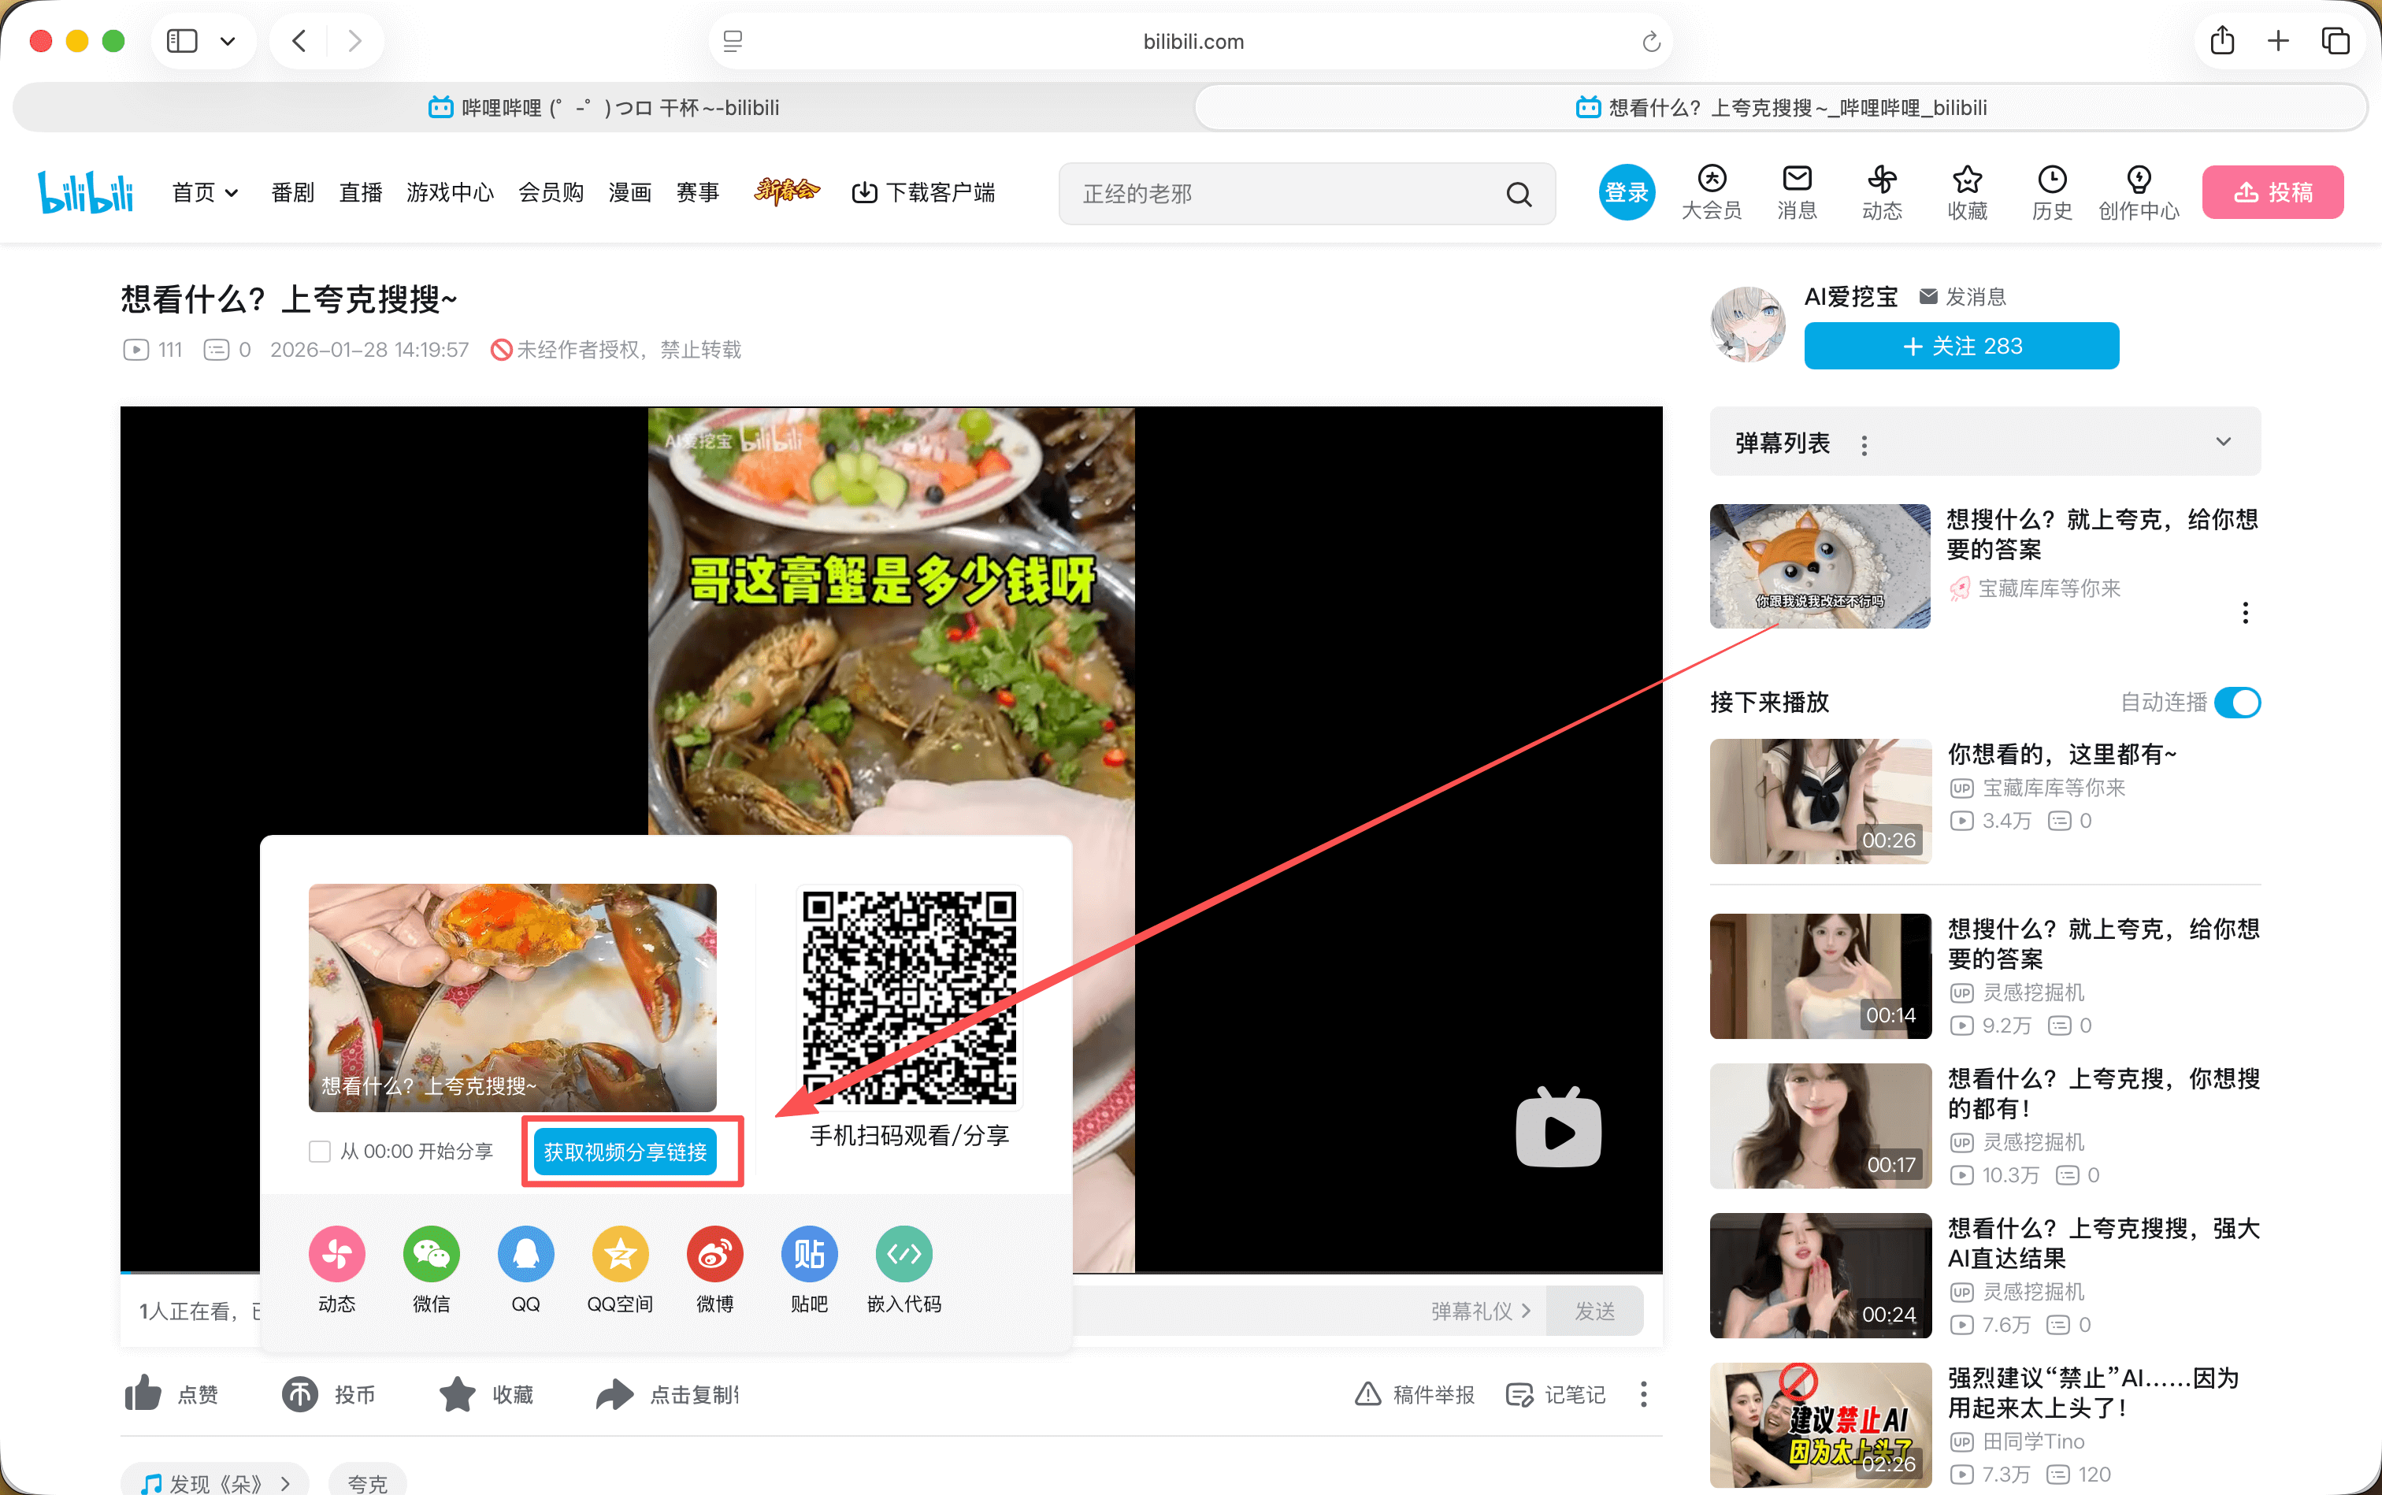Screen dimensions: 2382x1495
Task: Click 获取视频分享链接 button
Action: tap(632, 1150)
